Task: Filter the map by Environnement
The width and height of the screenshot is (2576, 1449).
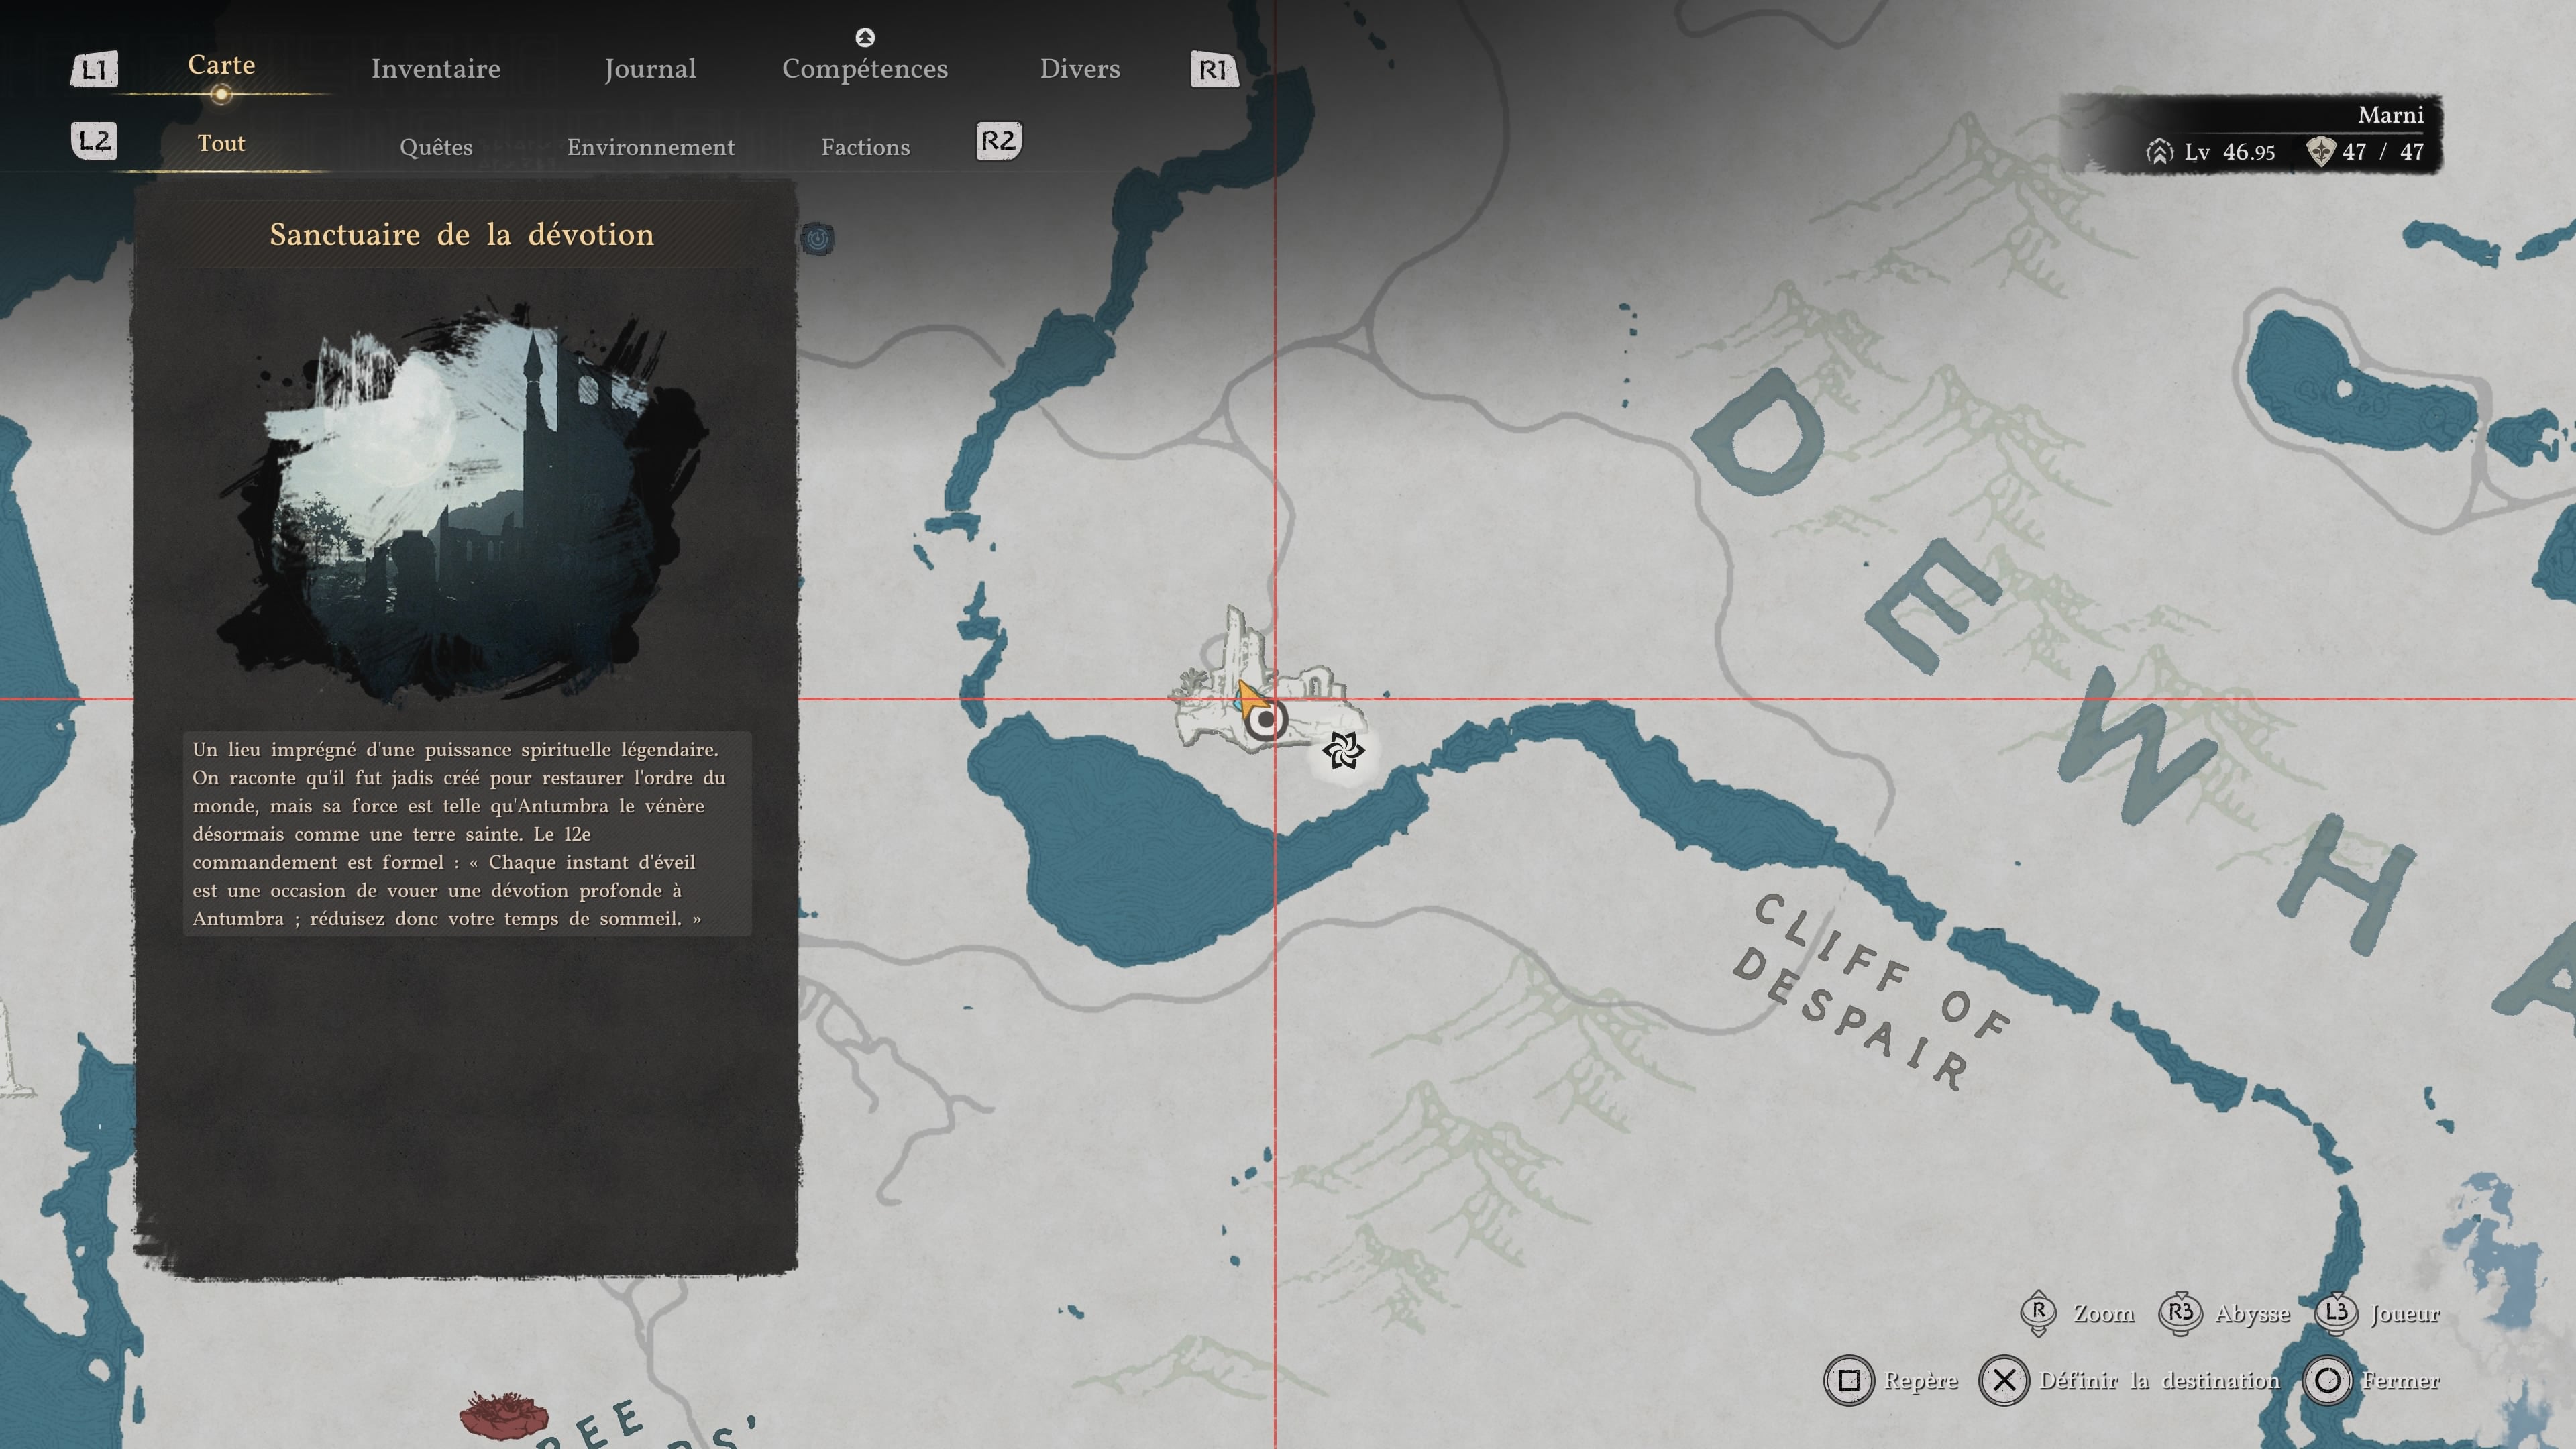Action: click(651, 147)
